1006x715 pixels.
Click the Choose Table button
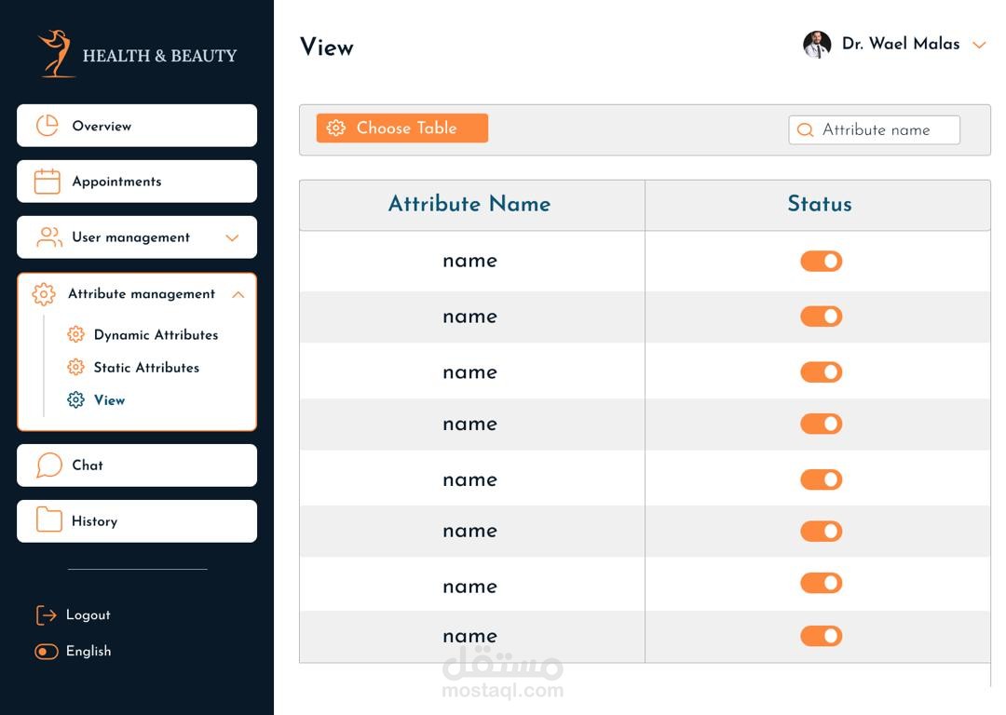coord(402,128)
